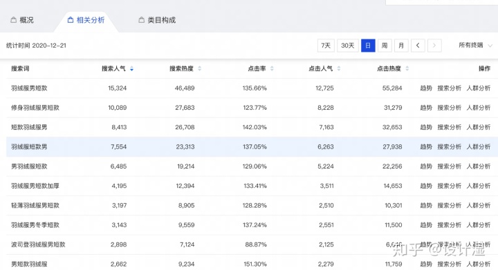Image resolution: width=498 pixels, height=270 pixels.
Task: Click search term 轻薄羽绒服男短款
Action: tap(35, 206)
